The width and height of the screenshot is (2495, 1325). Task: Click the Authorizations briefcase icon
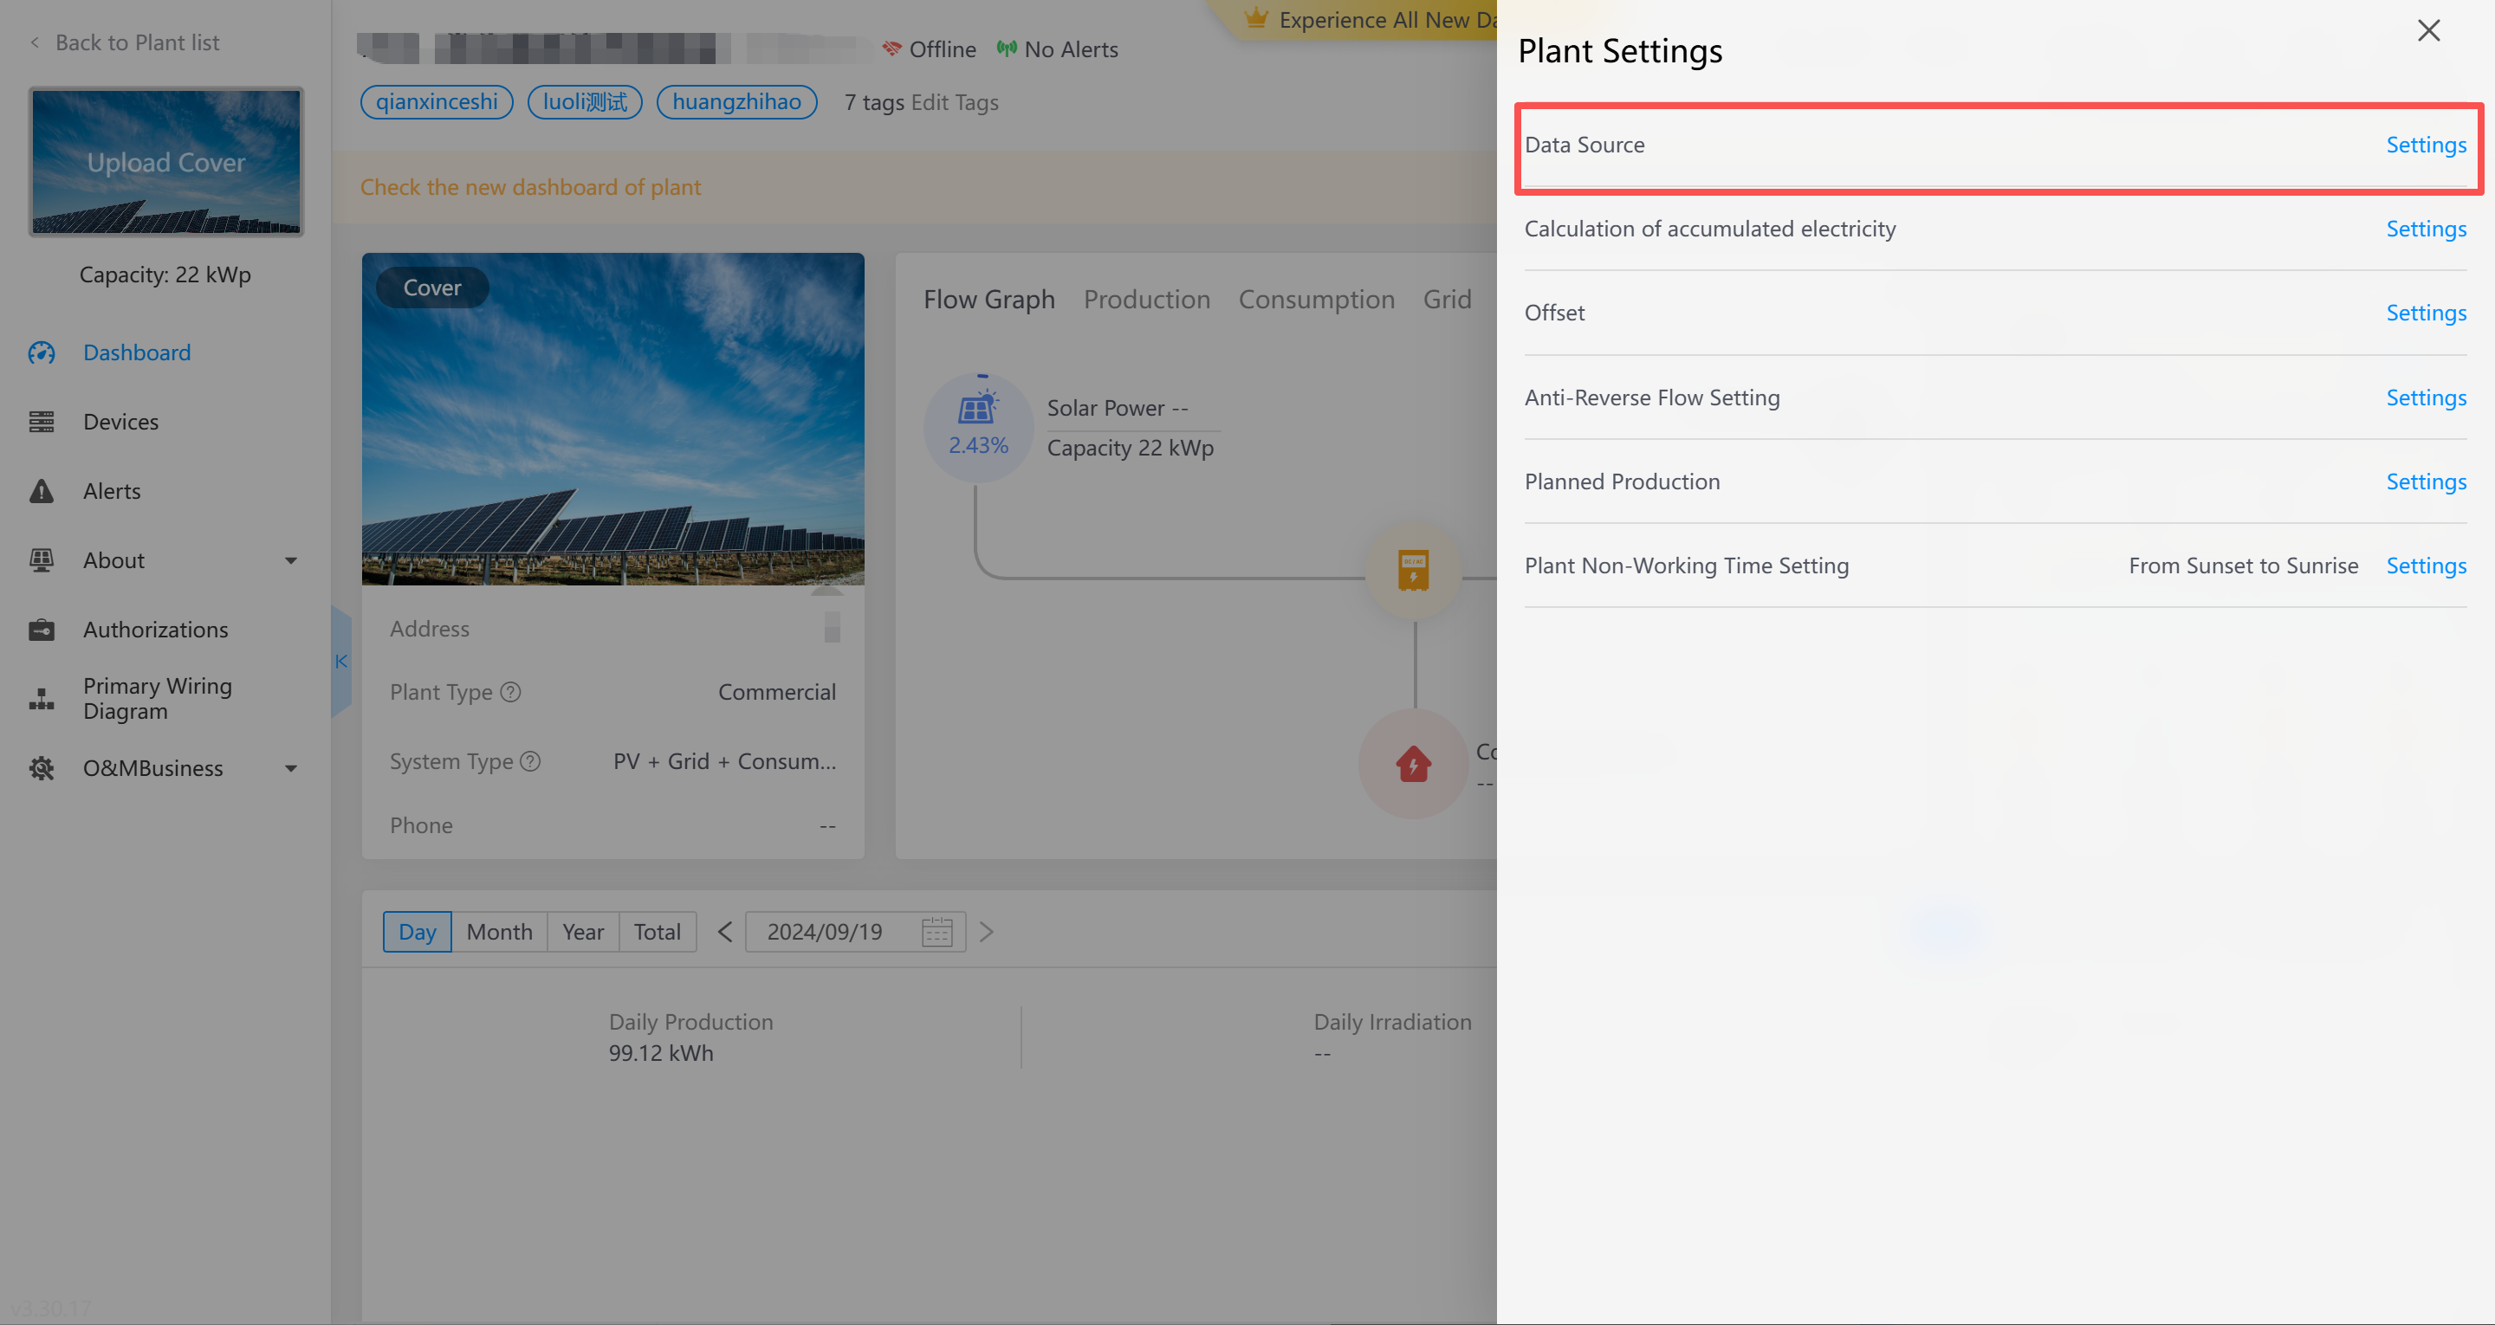[x=42, y=630]
